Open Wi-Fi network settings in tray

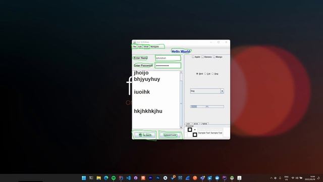293,178
